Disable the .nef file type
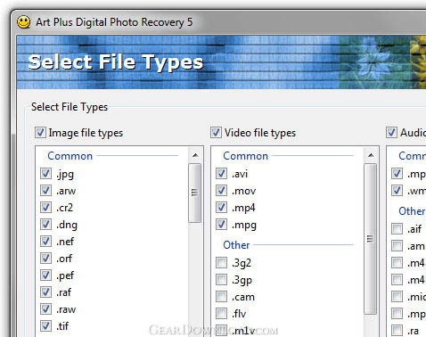The height and width of the screenshot is (337, 426). [45, 241]
